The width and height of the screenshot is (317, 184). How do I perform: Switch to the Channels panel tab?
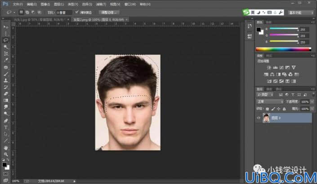pyautogui.click(x=269, y=89)
